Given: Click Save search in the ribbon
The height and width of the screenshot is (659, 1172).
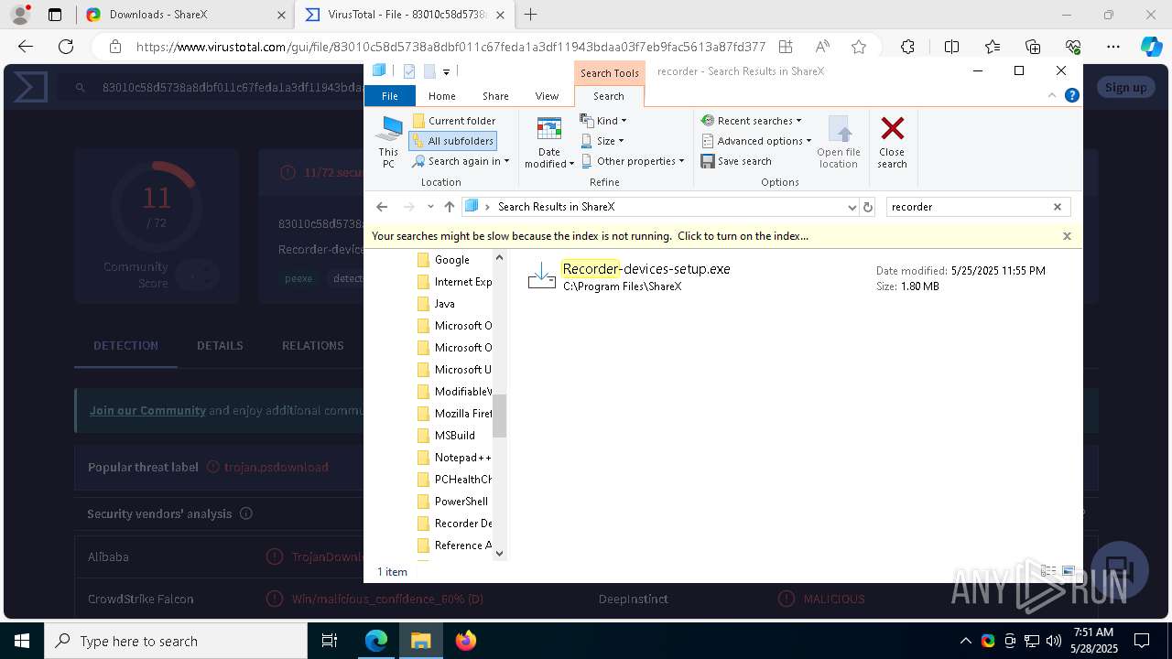Looking at the screenshot, I should tap(736, 161).
